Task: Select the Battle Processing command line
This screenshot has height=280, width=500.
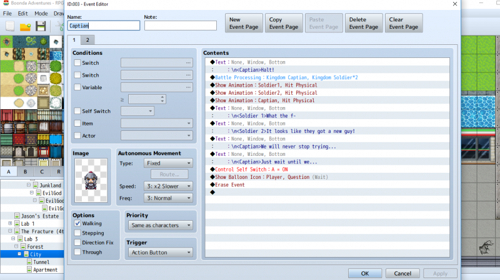Action: tap(327, 77)
